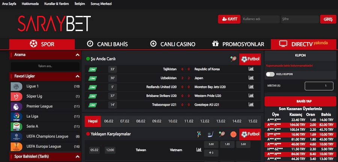Click the Süper Lig league logo
The width and height of the screenshot is (338, 162).
point(17,97)
